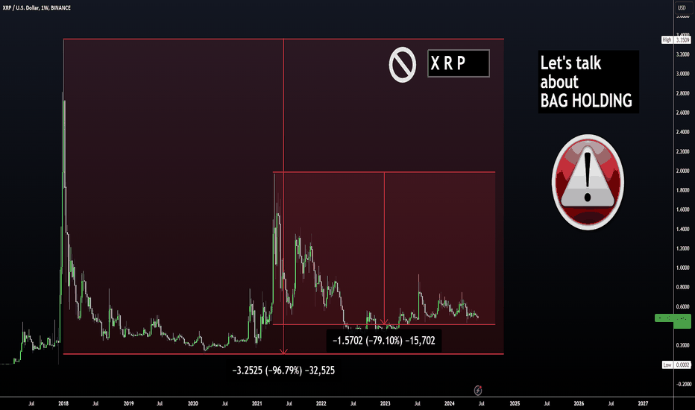Click the 2.0000 price axis label
The width and height of the screenshot is (695, 410).
pos(682,171)
